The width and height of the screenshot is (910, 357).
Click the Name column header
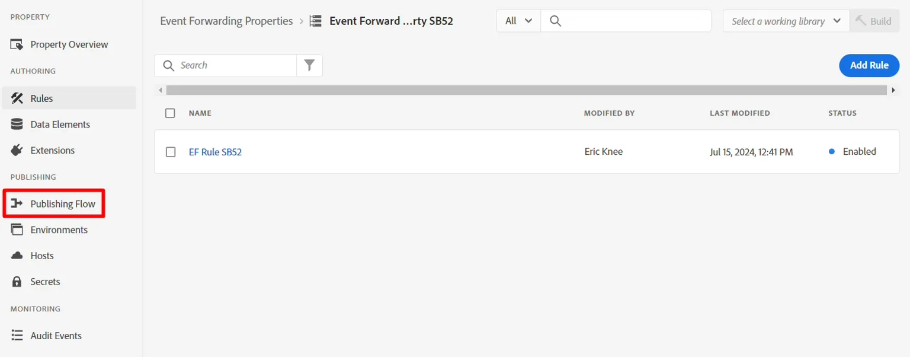[200, 113]
